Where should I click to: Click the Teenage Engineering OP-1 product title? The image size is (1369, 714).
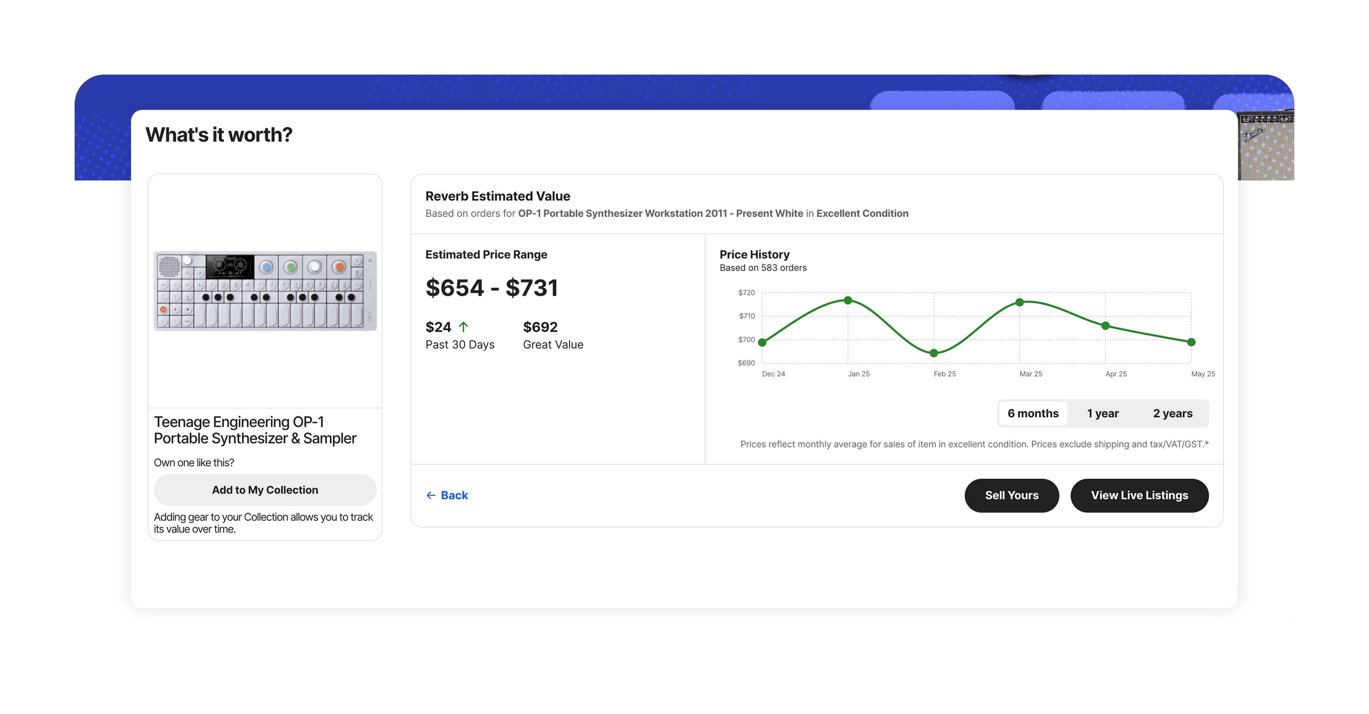click(x=255, y=430)
